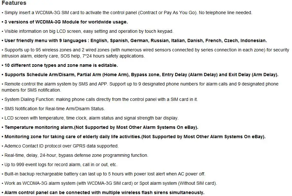This screenshot has height=196, width=292.
Task: Click the Features heading
Action: pyautogui.click(x=14, y=3)
